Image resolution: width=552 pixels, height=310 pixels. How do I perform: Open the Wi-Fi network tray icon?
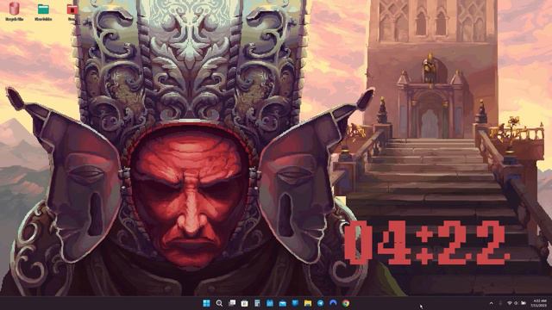coord(510,303)
